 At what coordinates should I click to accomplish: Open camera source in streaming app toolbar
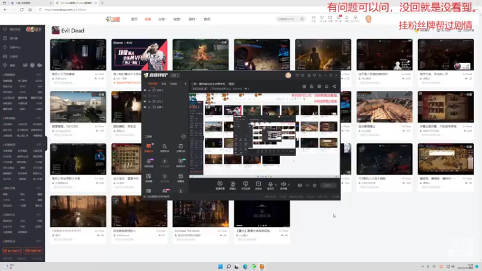point(233,185)
